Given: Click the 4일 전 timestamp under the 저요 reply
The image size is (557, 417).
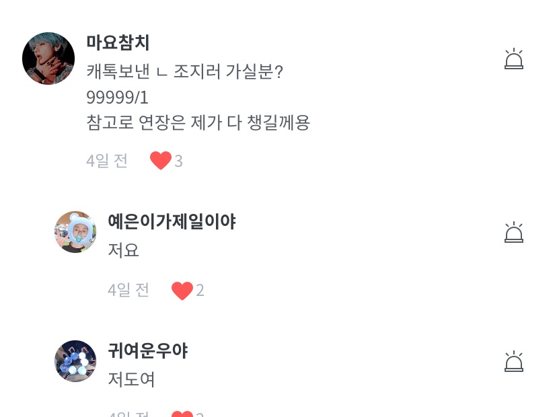Looking at the screenshot, I should 128,290.
